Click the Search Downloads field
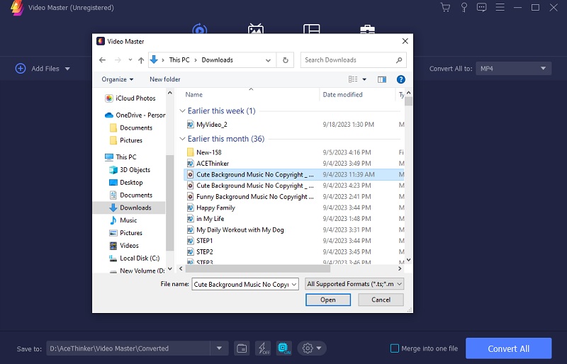The height and width of the screenshot is (364, 567). click(353, 60)
